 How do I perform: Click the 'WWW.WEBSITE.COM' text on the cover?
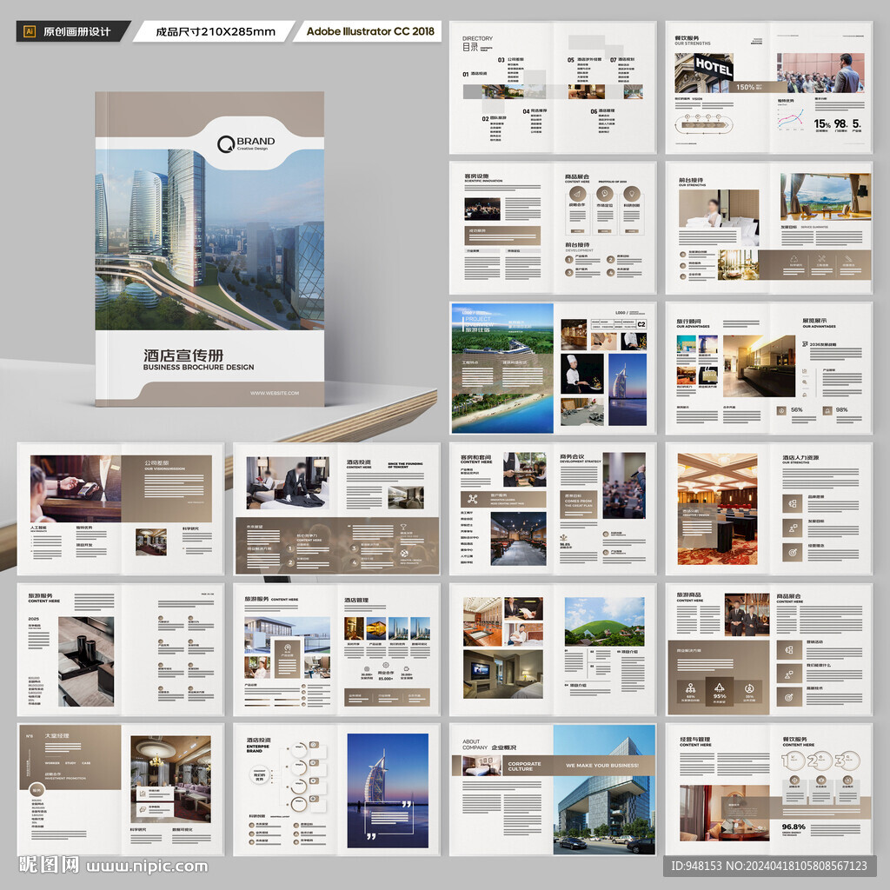274,393
